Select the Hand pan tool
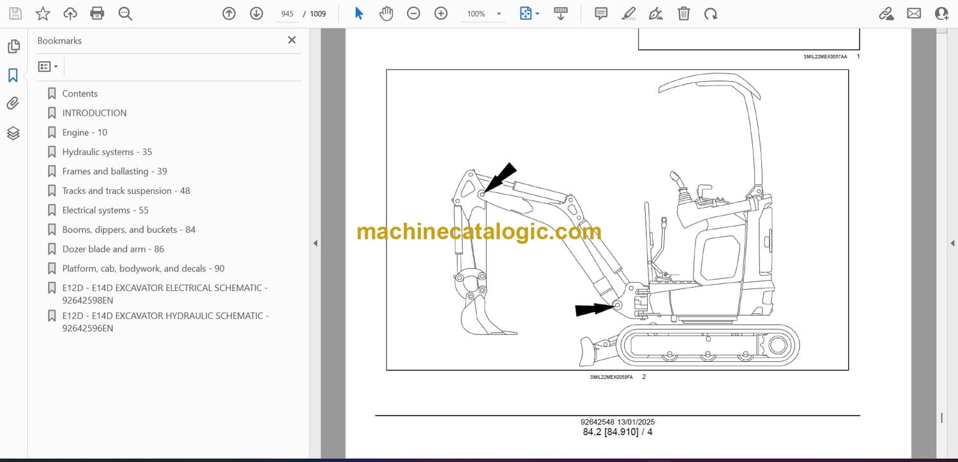This screenshot has width=958, height=462. coord(386,13)
